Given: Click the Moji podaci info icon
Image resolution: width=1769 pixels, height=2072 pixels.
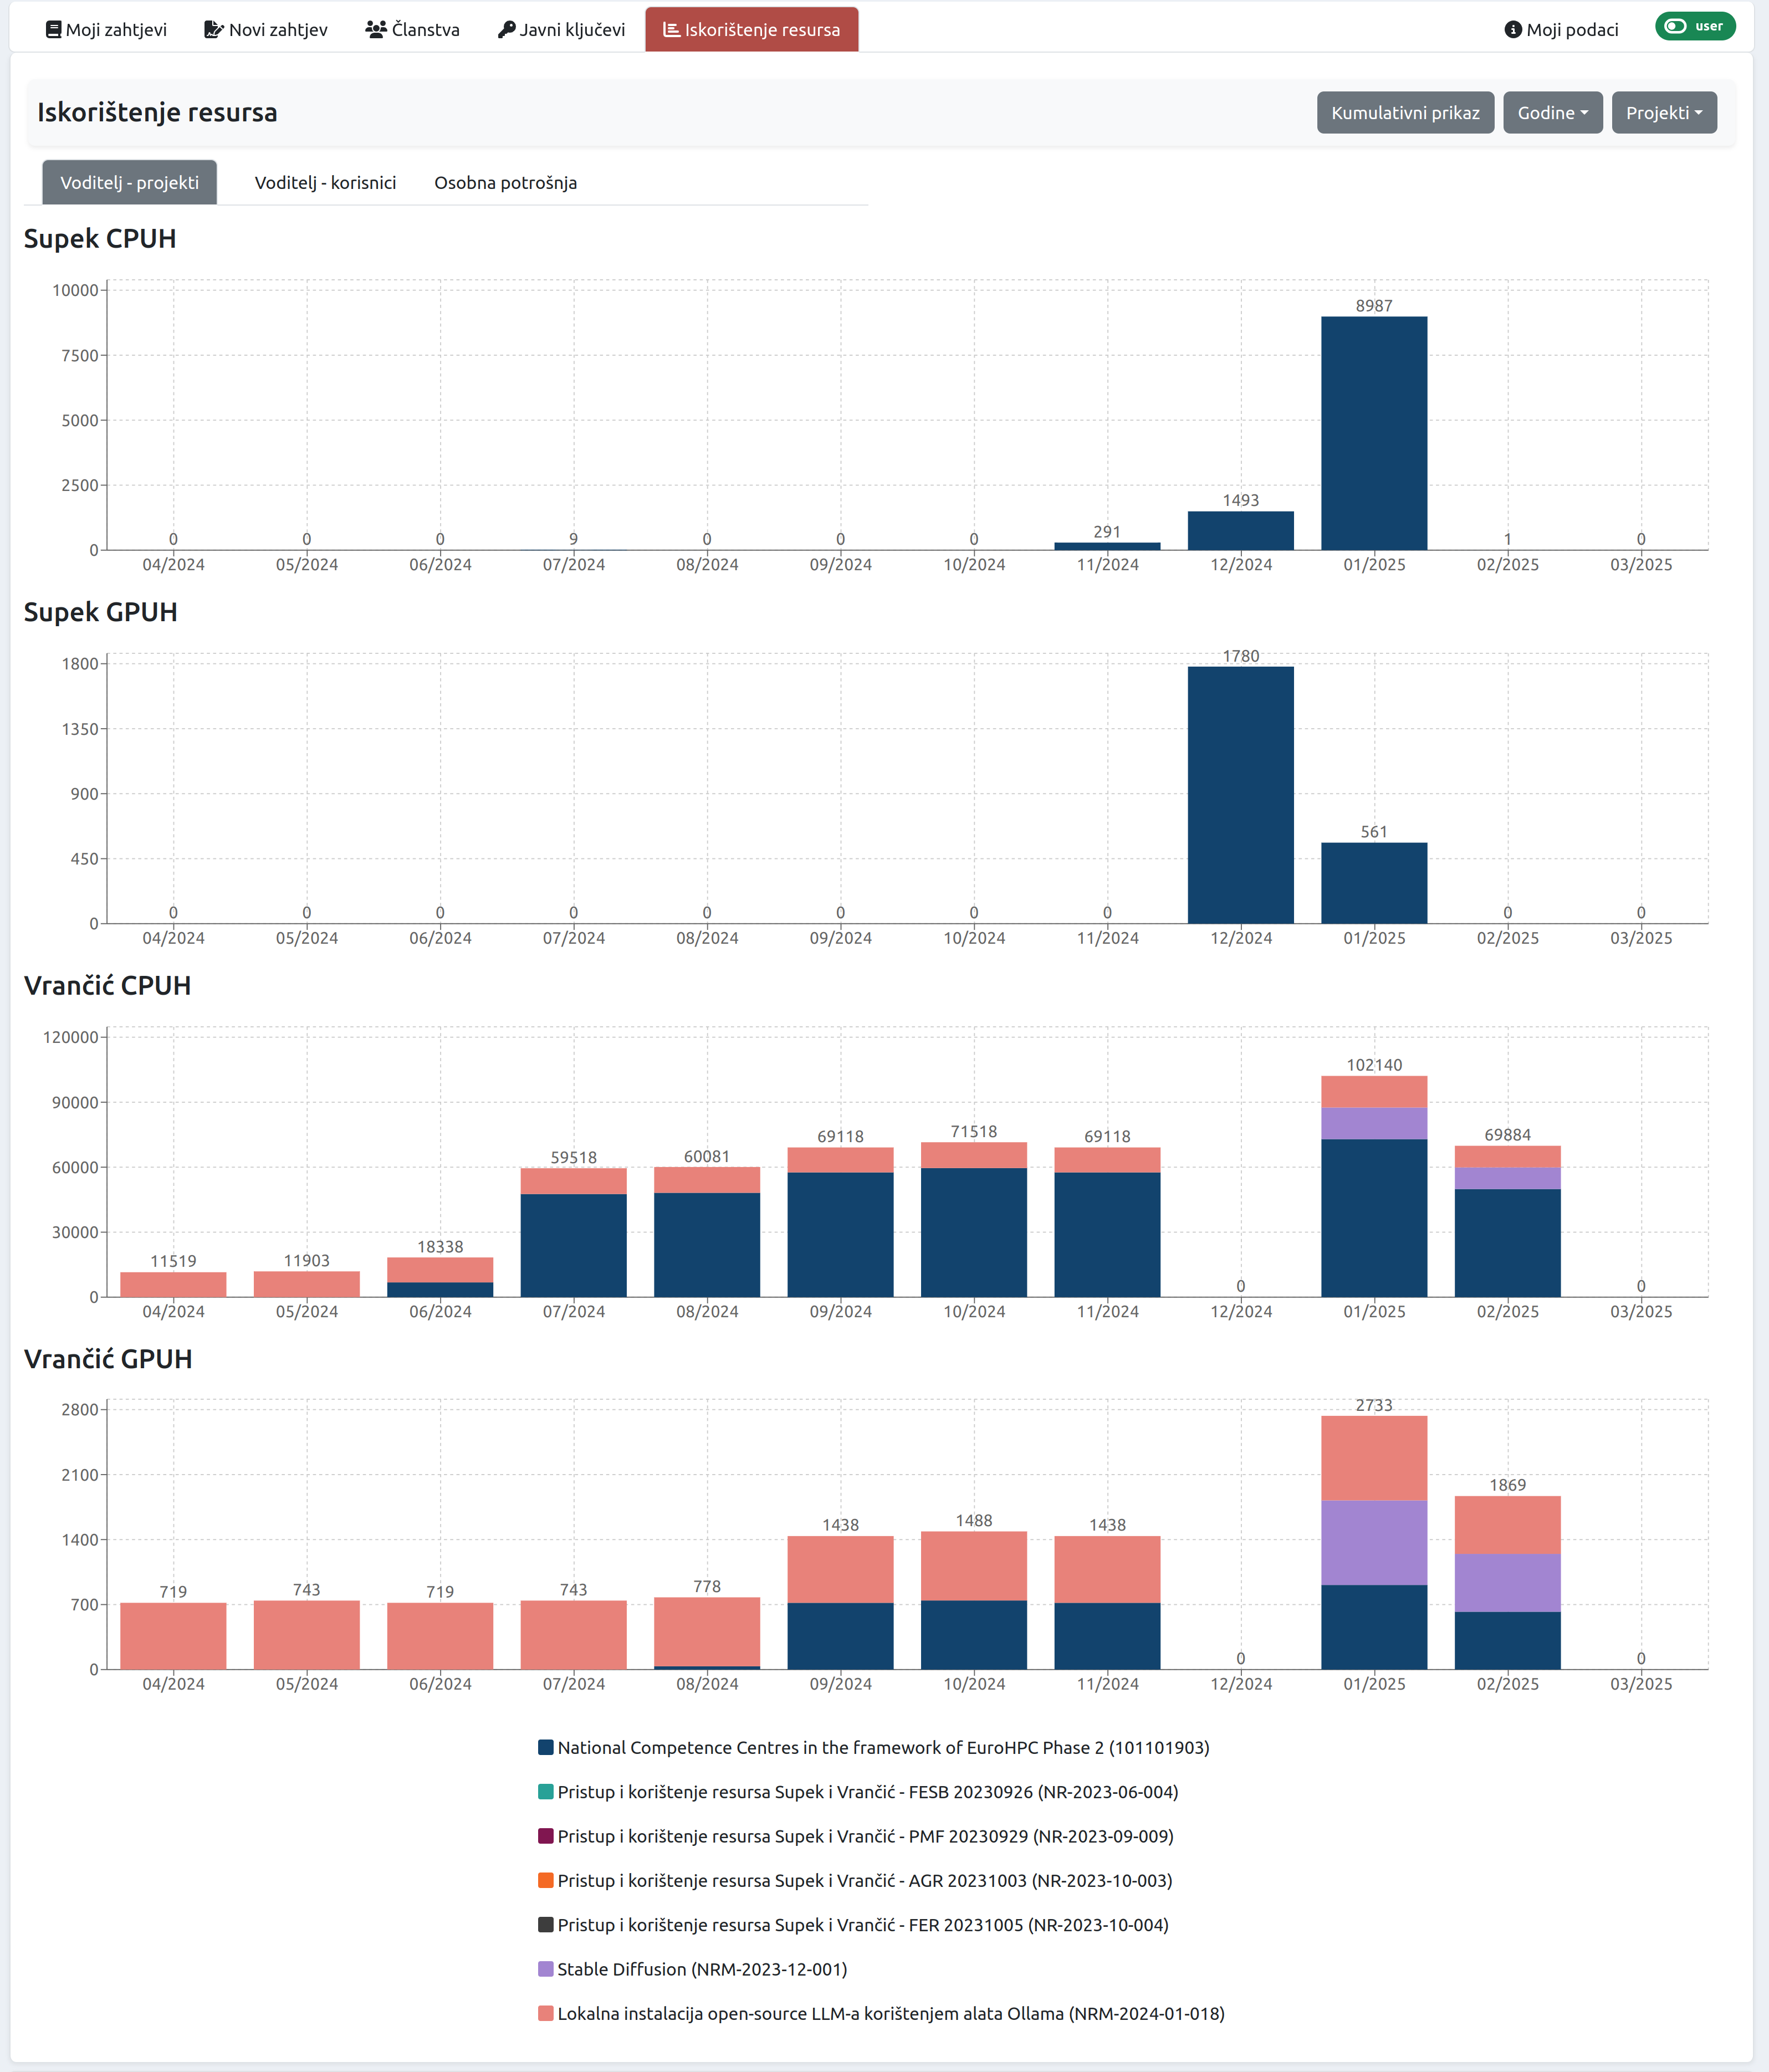Looking at the screenshot, I should (x=1513, y=30).
